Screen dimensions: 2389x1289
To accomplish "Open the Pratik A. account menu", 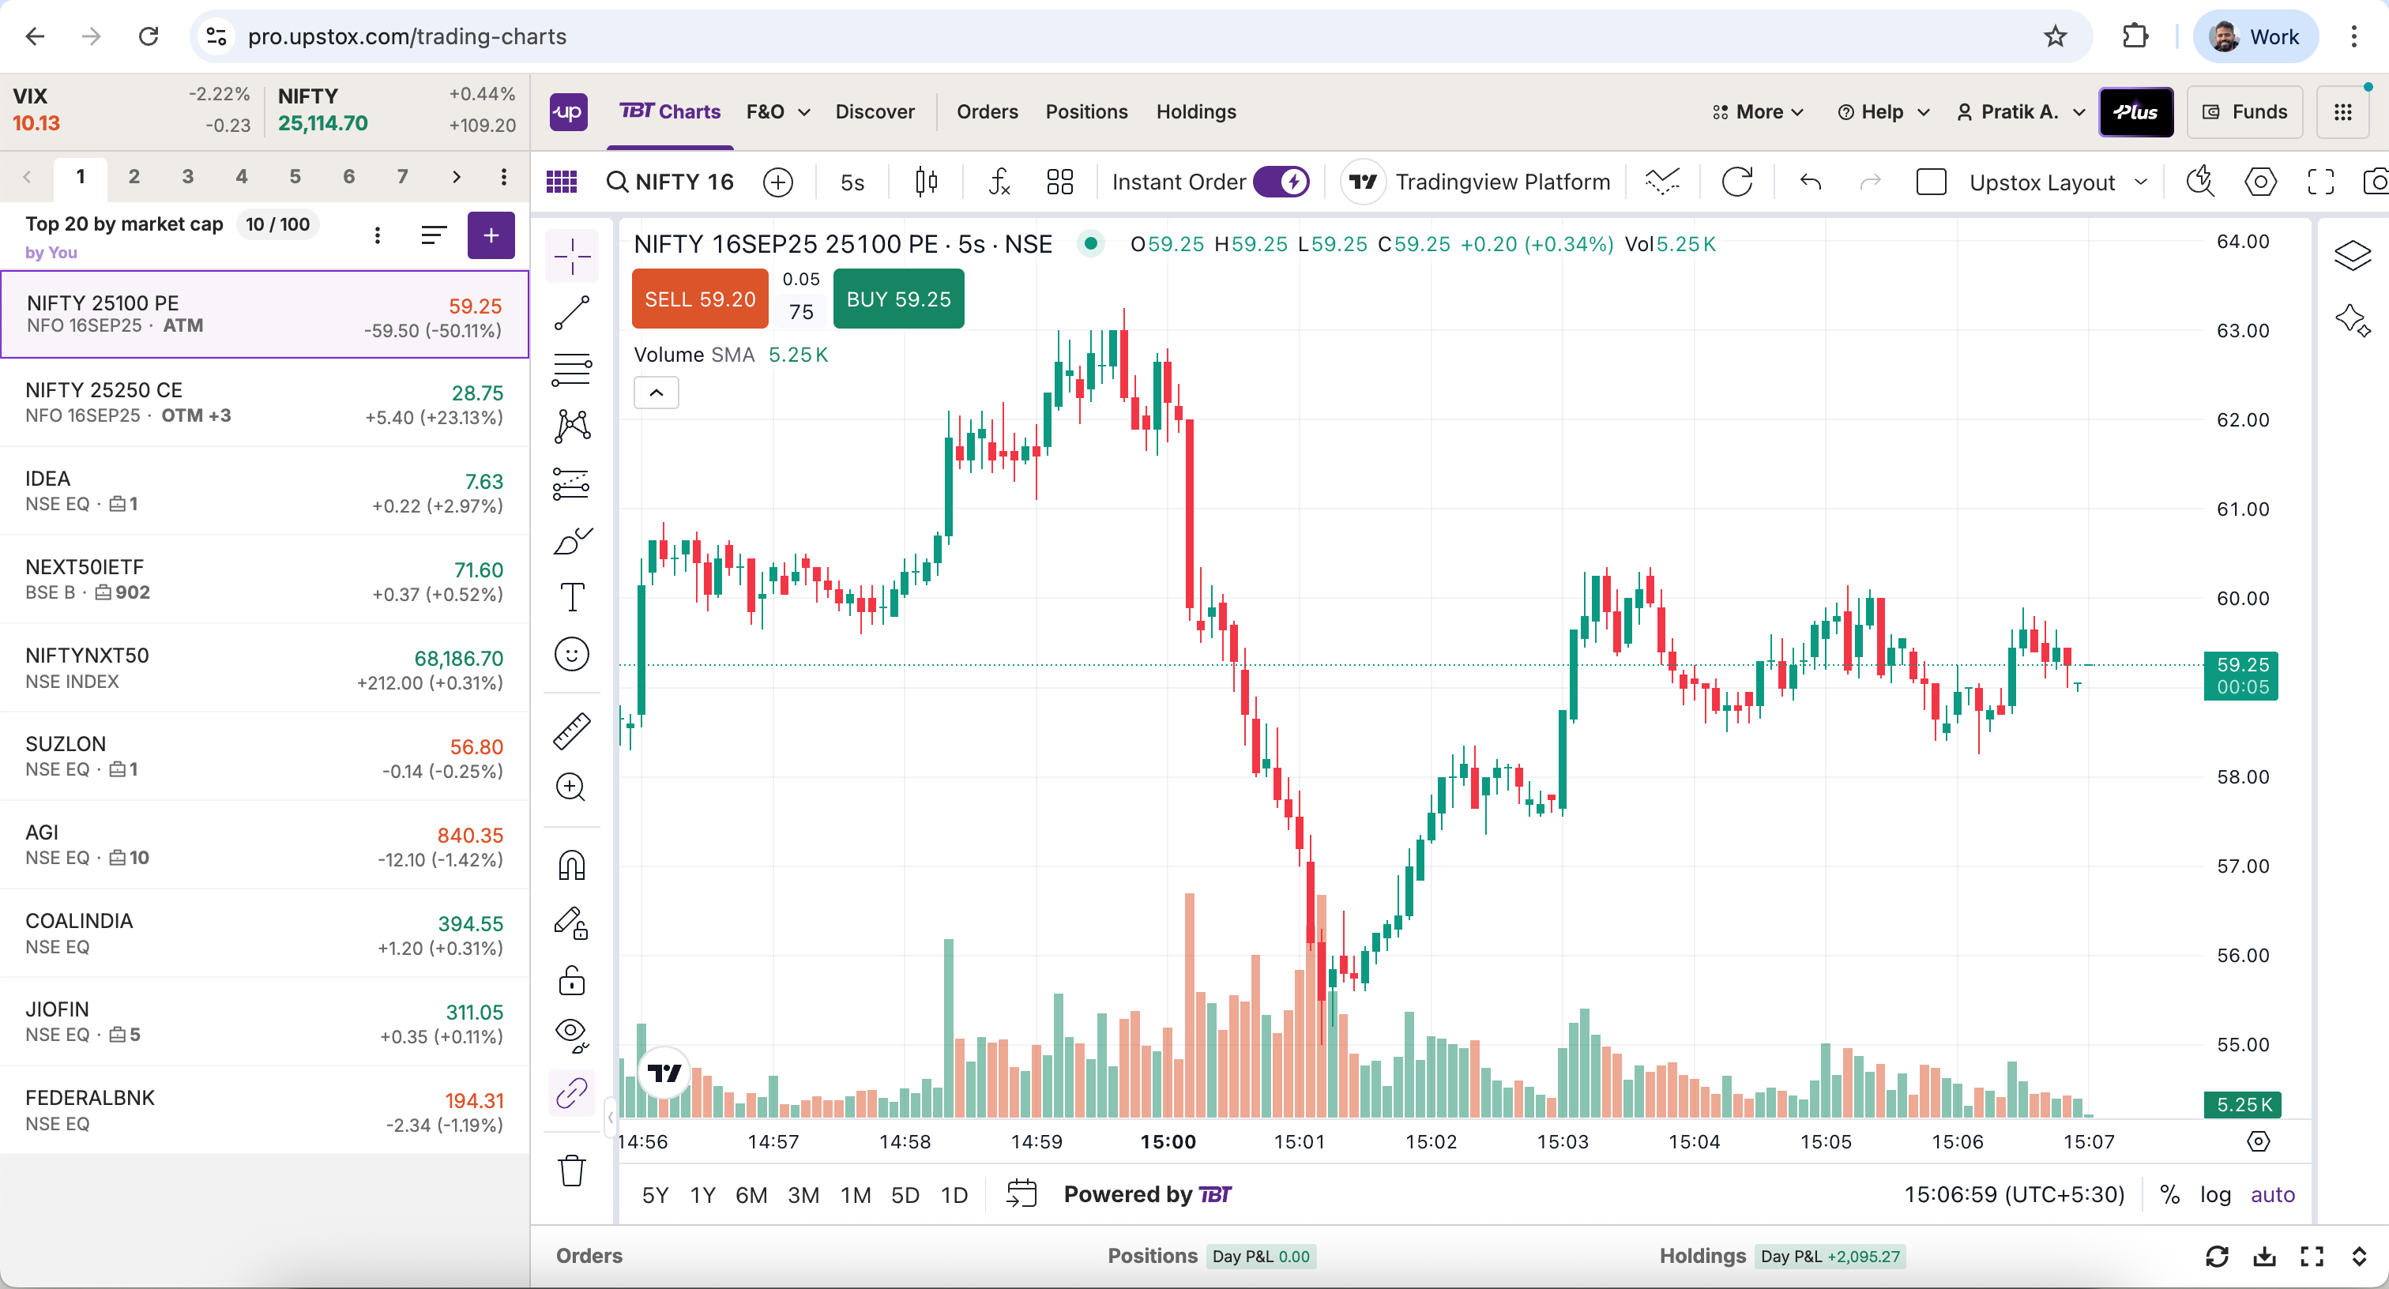I will point(2020,112).
